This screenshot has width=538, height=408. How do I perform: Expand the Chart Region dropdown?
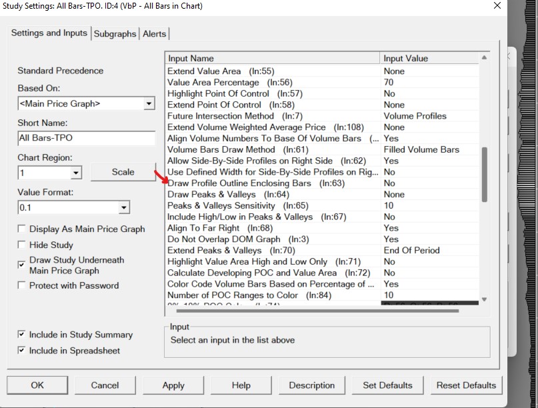(x=76, y=173)
